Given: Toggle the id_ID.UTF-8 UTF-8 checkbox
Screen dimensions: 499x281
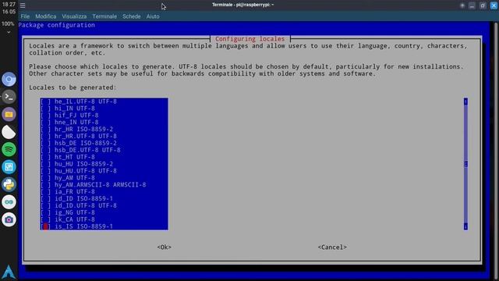Looking at the screenshot, I should (45, 205).
